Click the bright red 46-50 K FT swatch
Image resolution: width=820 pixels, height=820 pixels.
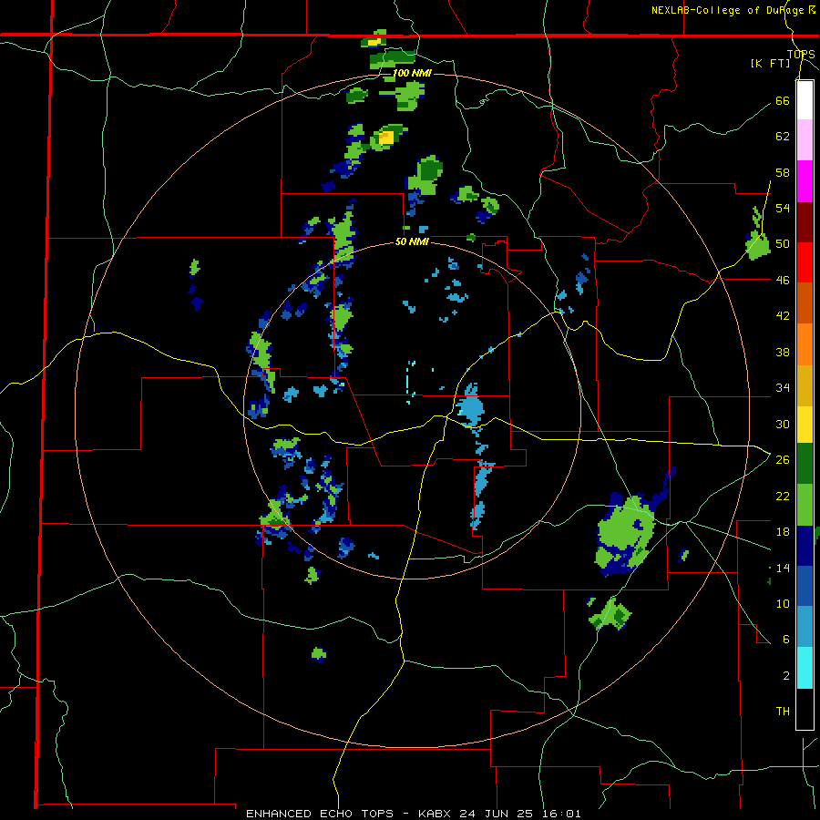pos(805,262)
